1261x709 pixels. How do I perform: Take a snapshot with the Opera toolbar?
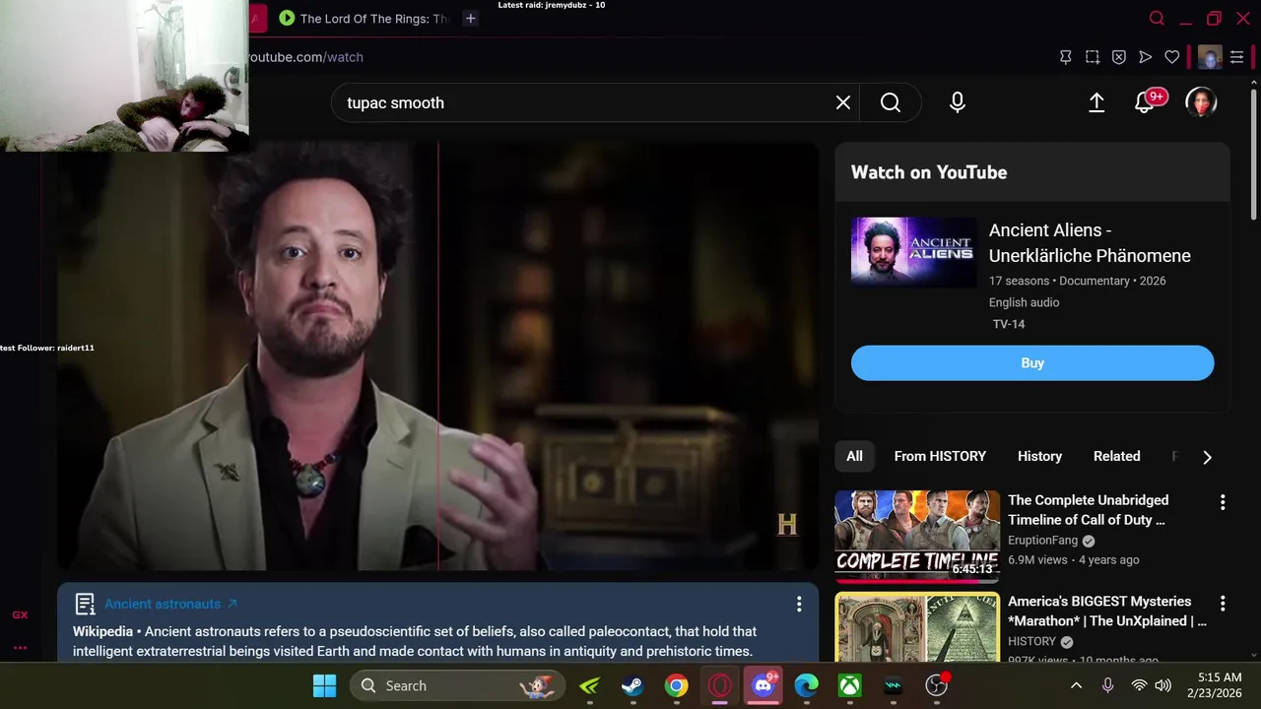pos(1093,57)
